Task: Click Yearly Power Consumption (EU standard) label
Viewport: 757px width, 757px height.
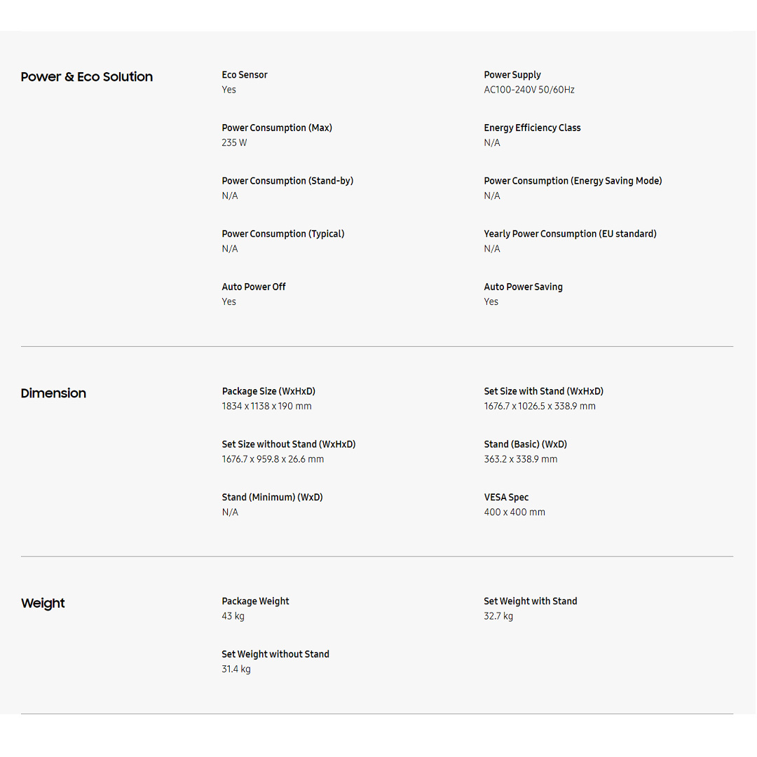Action: click(x=570, y=234)
